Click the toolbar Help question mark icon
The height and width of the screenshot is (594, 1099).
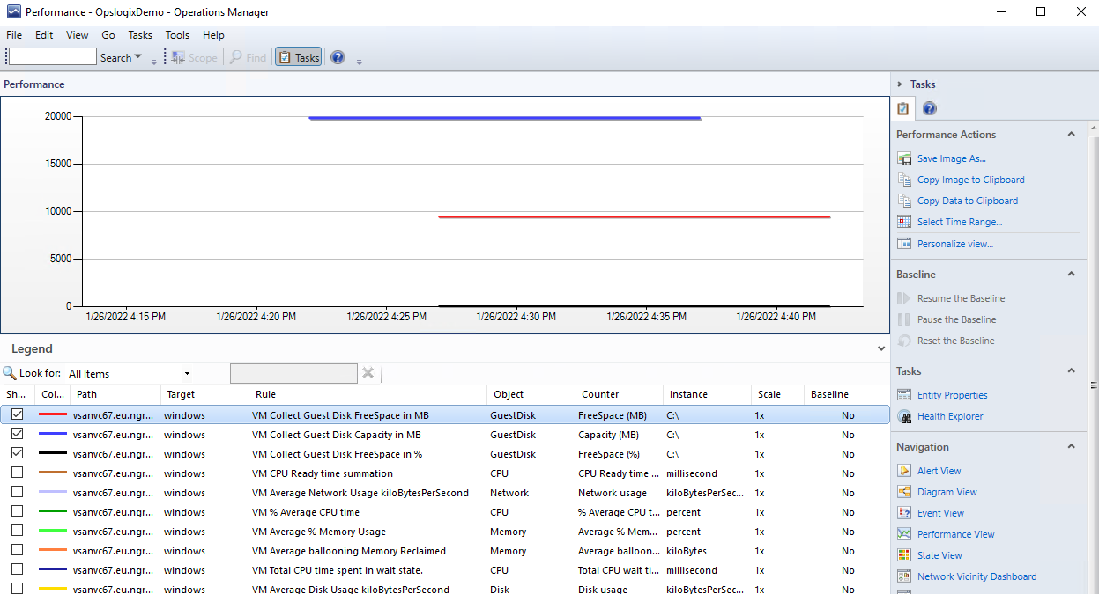click(338, 58)
